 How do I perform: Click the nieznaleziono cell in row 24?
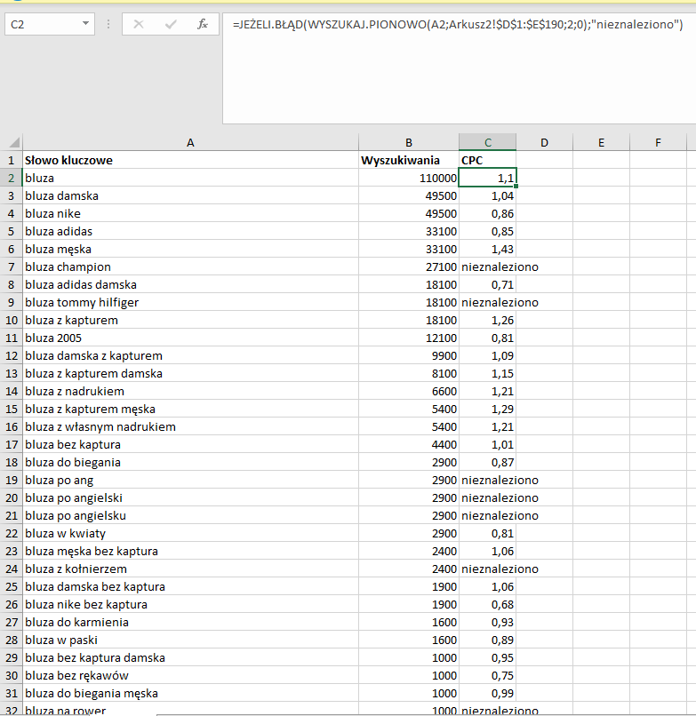[488, 569]
